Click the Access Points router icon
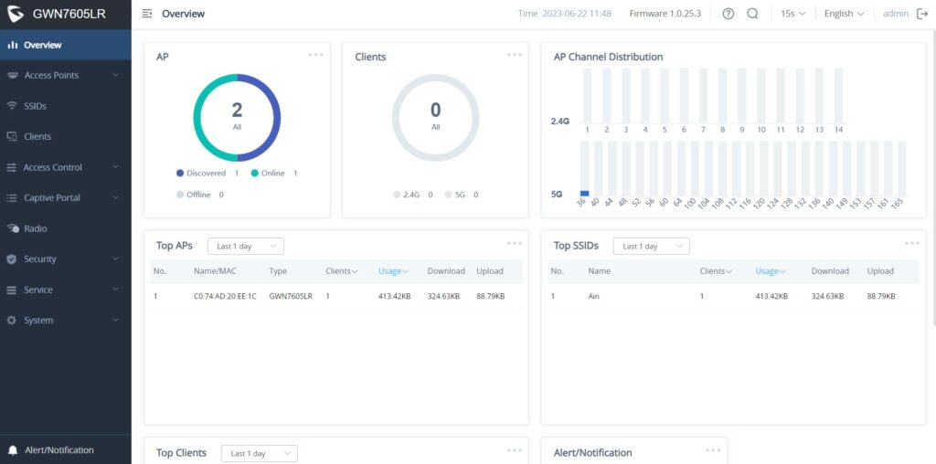Viewport: 936px width, 464px height. (x=13, y=75)
